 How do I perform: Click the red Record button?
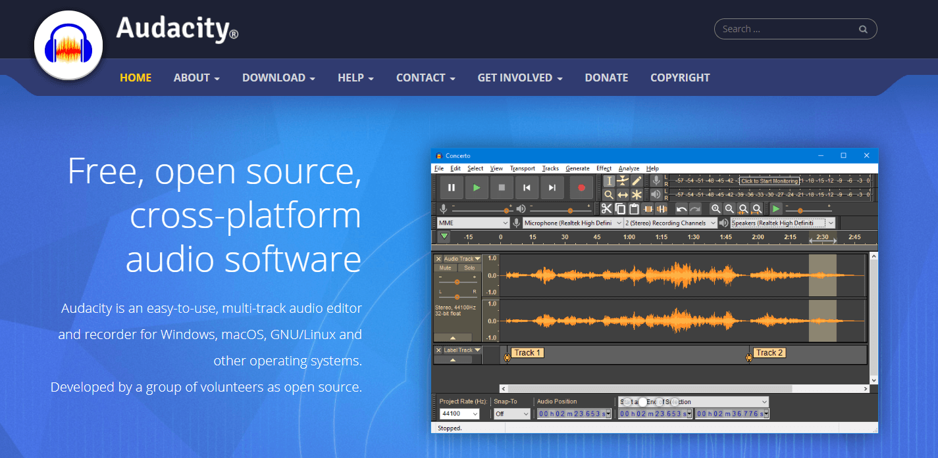pyautogui.click(x=581, y=188)
